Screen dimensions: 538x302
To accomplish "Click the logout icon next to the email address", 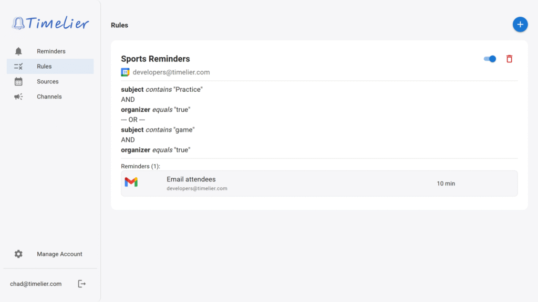I will pos(81,284).
